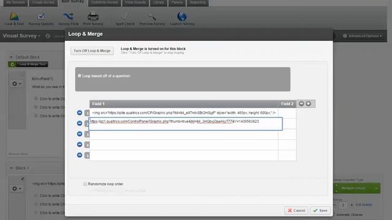The width and height of the screenshot is (392, 220).
Task: Click green Loop & Merge block badge
Action: pos(28,64)
